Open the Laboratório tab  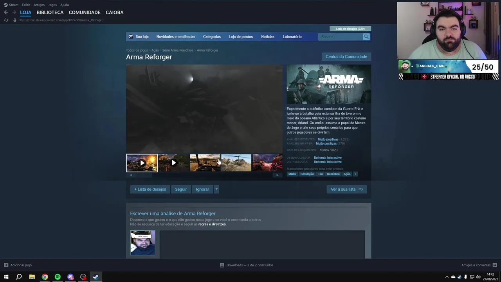pyautogui.click(x=292, y=37)
